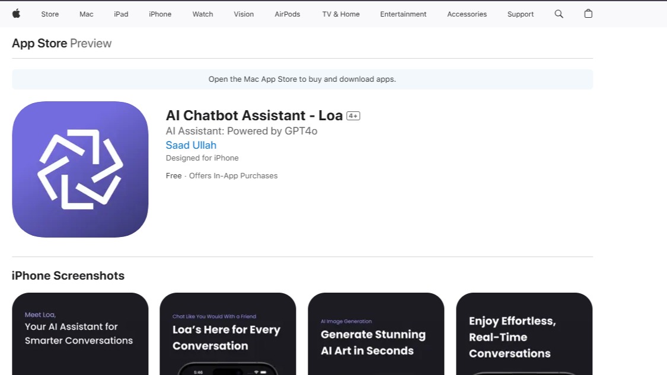Open the Vision menu
The height and width of the screenshot is (375, 667).
(x=244, y=14)
